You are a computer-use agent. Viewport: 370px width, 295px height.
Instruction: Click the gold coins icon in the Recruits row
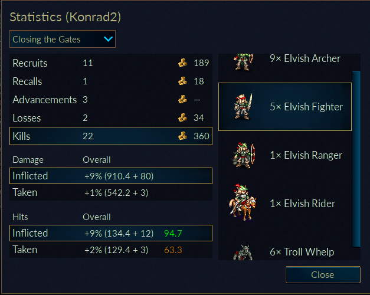182,63
